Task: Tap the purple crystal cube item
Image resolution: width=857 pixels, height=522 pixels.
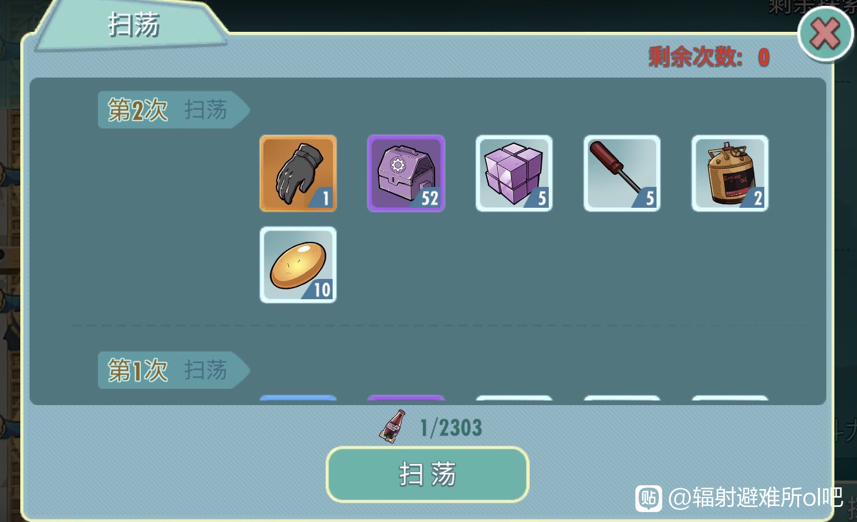Action: 514,173
